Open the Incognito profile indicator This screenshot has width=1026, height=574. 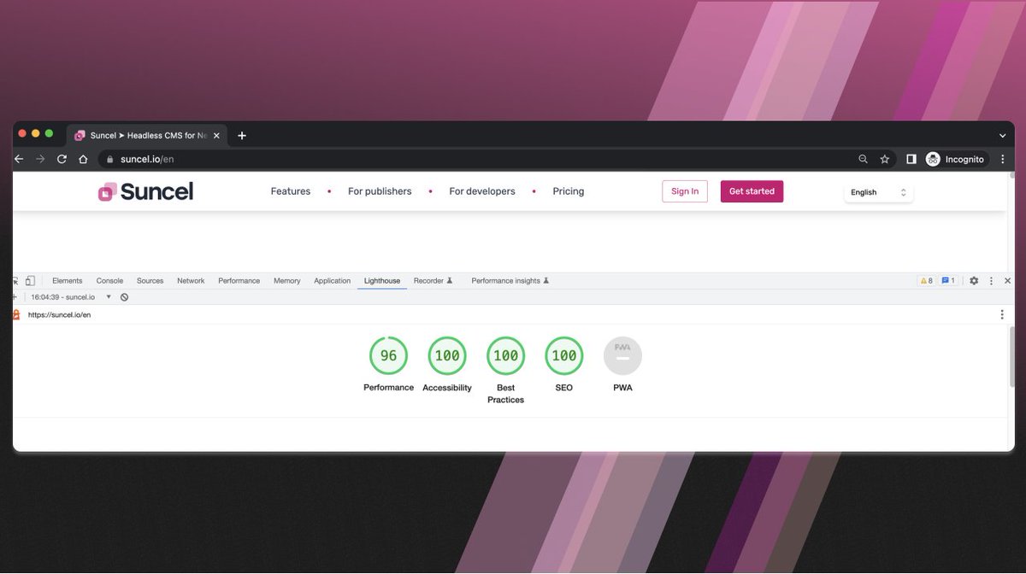click(x=955, y=159)
